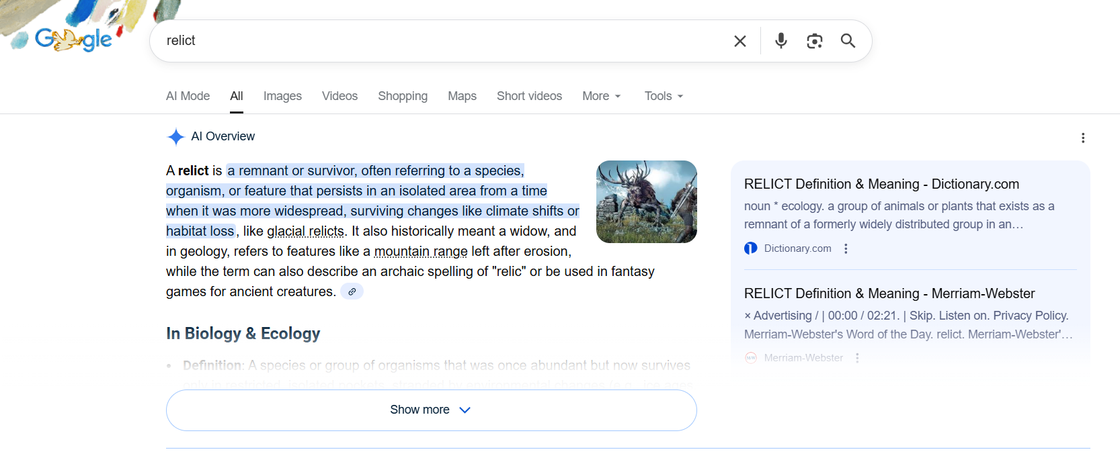Open Dictionary.com result three-dot menu
The image size is (1120, 462).
(x=846, y=248)
